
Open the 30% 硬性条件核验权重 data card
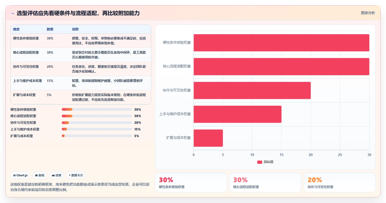coord(191,182)
